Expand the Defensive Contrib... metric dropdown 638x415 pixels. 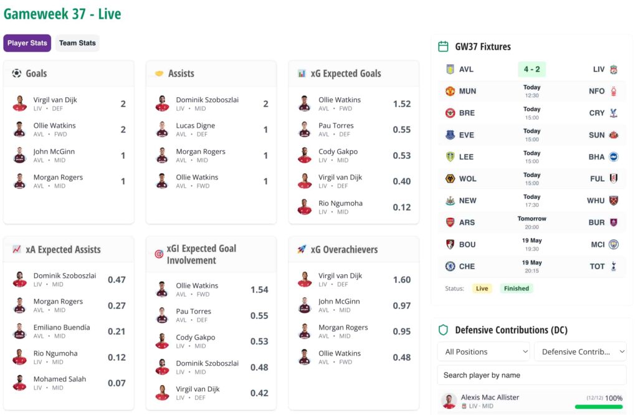tap(580, 351)
